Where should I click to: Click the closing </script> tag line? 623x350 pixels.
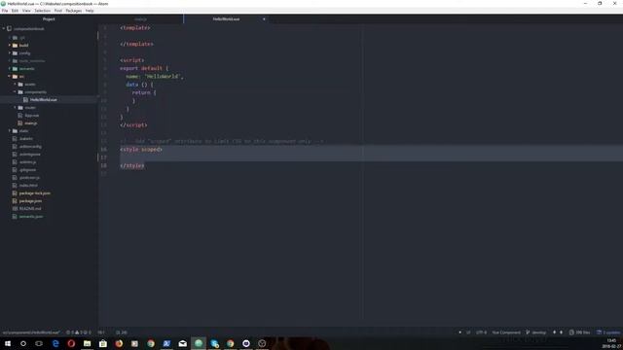(133, 125)
